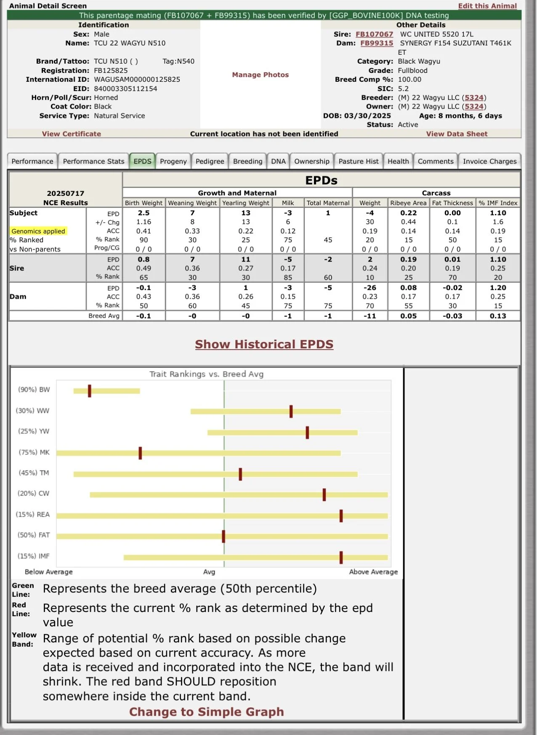537x735 pixels.
Task: Click the 20250717 NCE Results heading
Action: [65, 198]
